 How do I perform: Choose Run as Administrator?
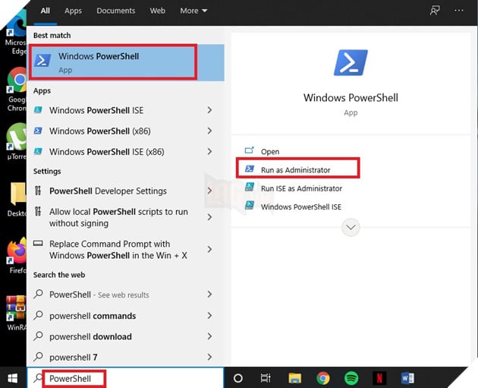pyautogui.click(x=295, y=170)
